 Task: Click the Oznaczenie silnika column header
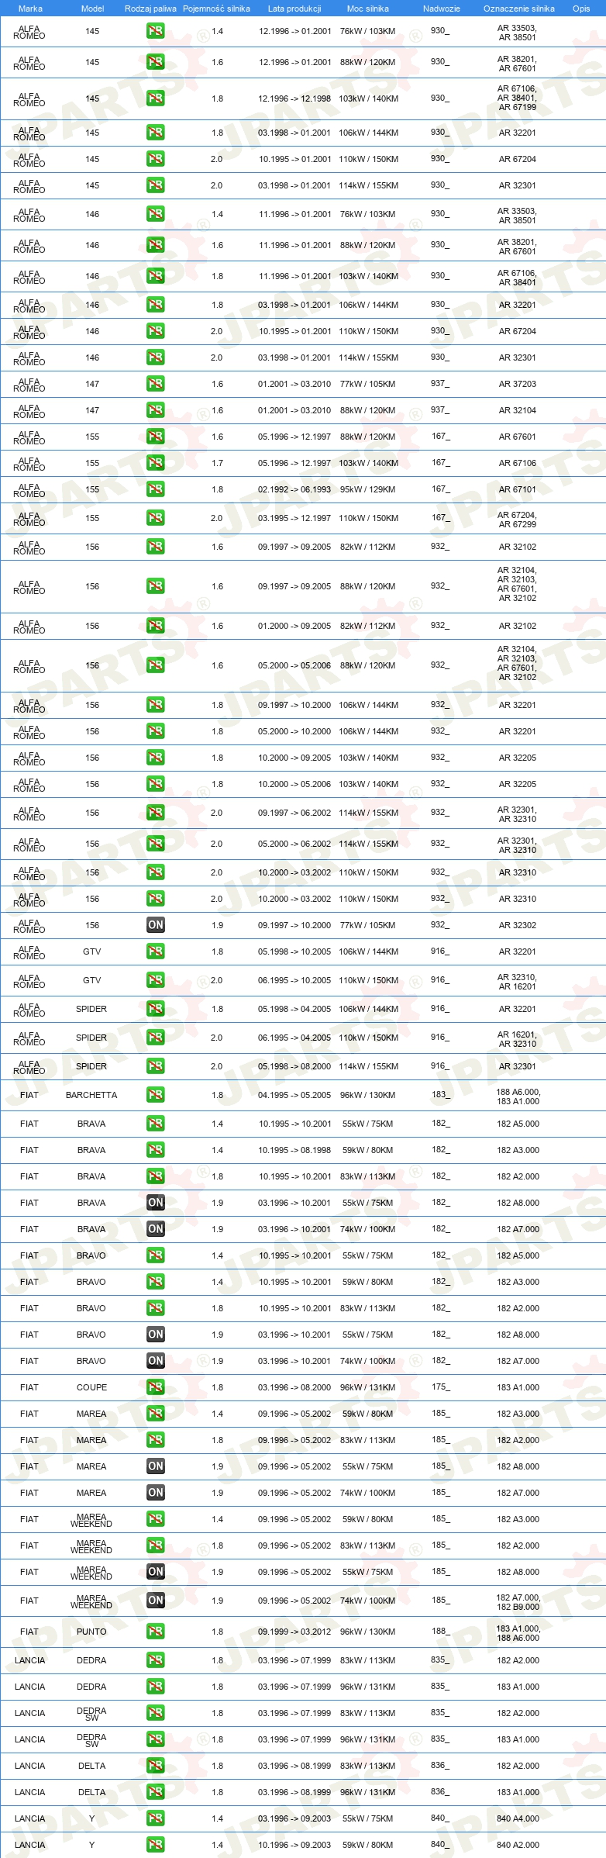[x=519, y=9]
